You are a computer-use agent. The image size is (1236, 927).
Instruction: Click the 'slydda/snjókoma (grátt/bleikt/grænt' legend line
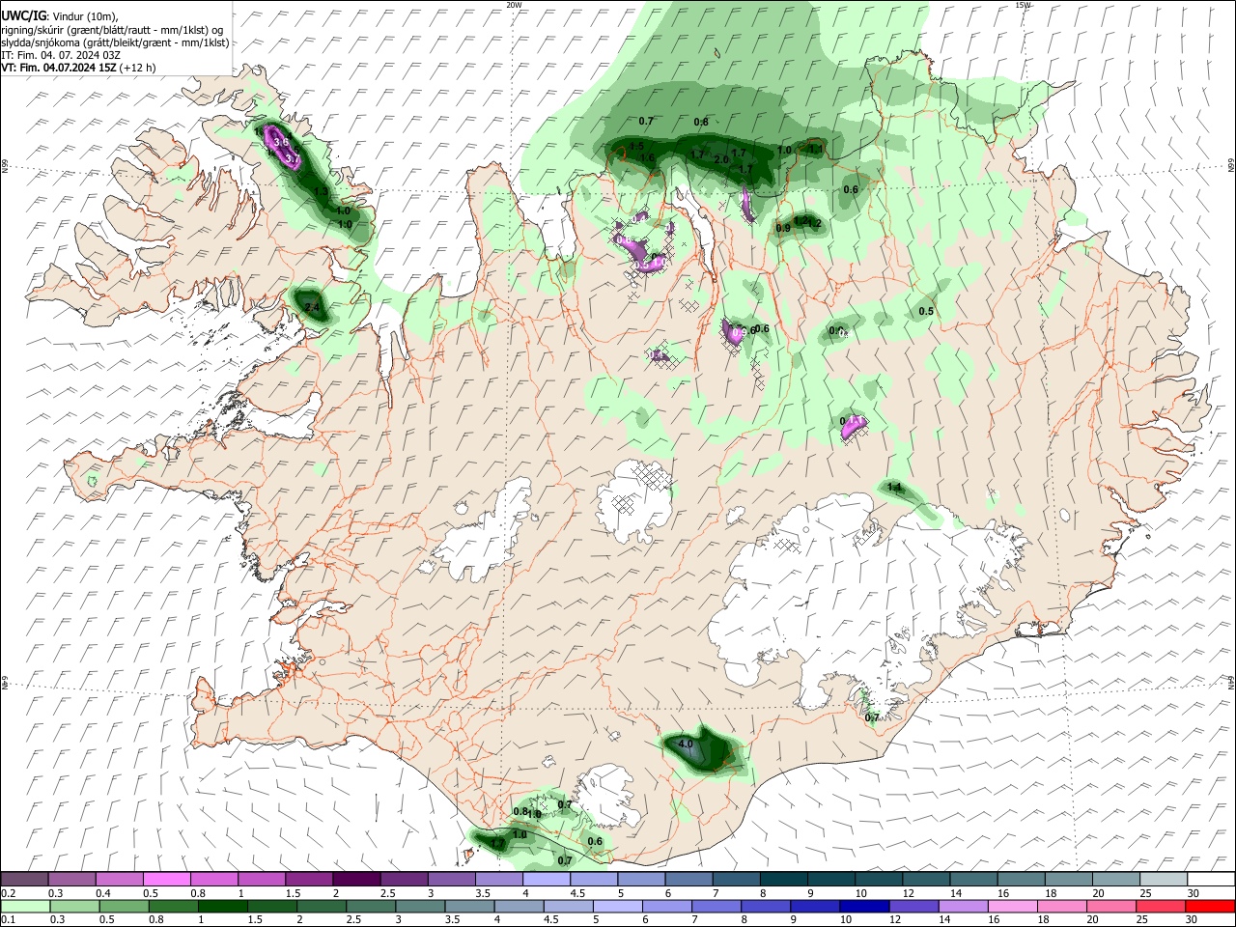115,42
